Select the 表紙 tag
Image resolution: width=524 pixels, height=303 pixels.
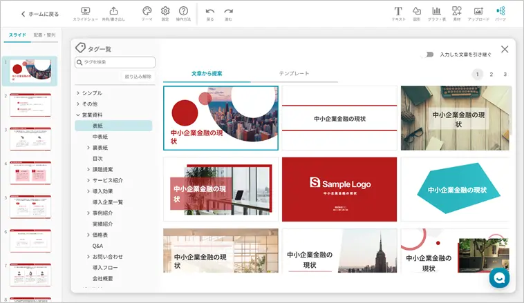point(113,126)
